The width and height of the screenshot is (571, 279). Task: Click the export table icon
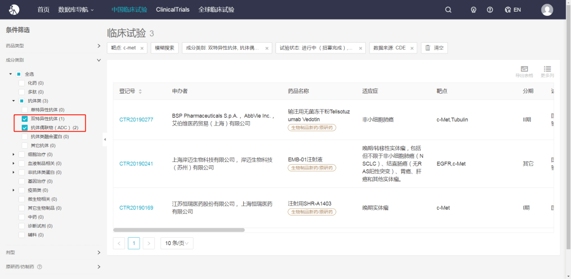tap(524, 69)
